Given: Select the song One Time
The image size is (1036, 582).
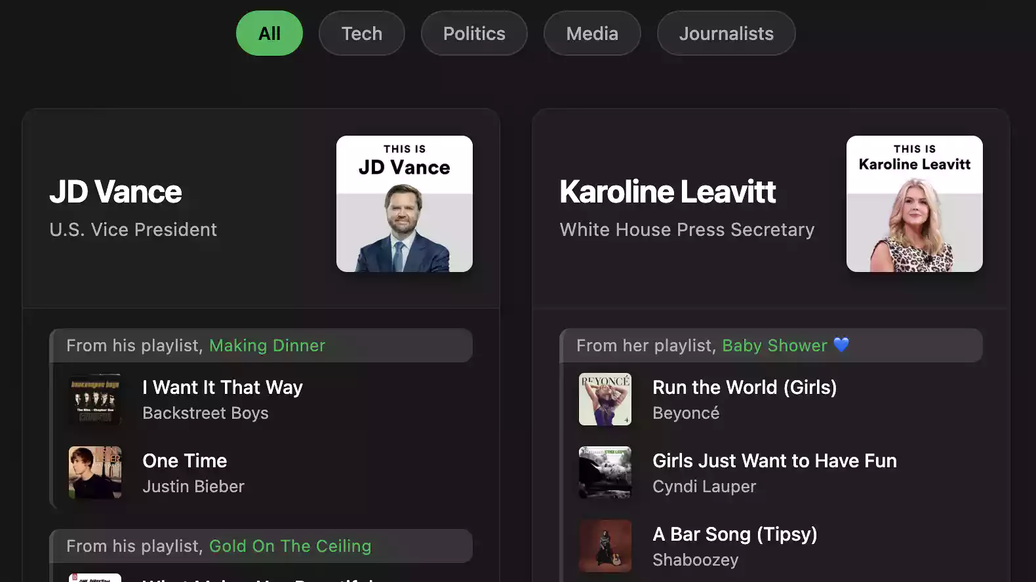Looking at the screenshot, I should pyautogui.click(x=184, y=461).
